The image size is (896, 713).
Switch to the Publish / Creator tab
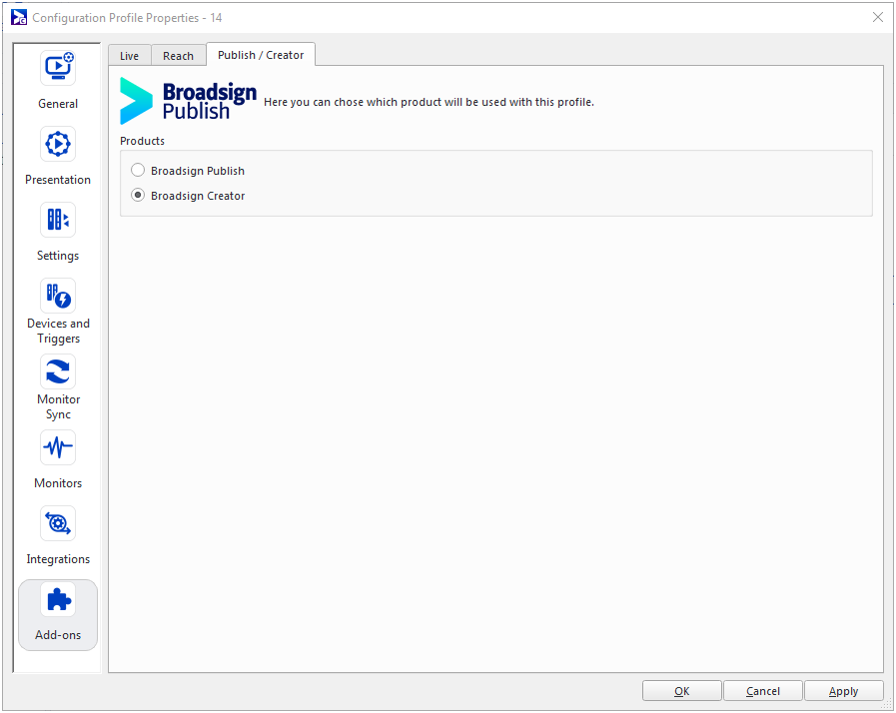pos(261,55)
